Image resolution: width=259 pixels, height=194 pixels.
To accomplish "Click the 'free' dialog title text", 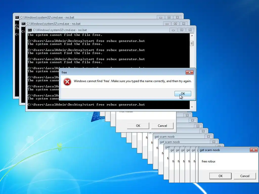I will 64,72.
